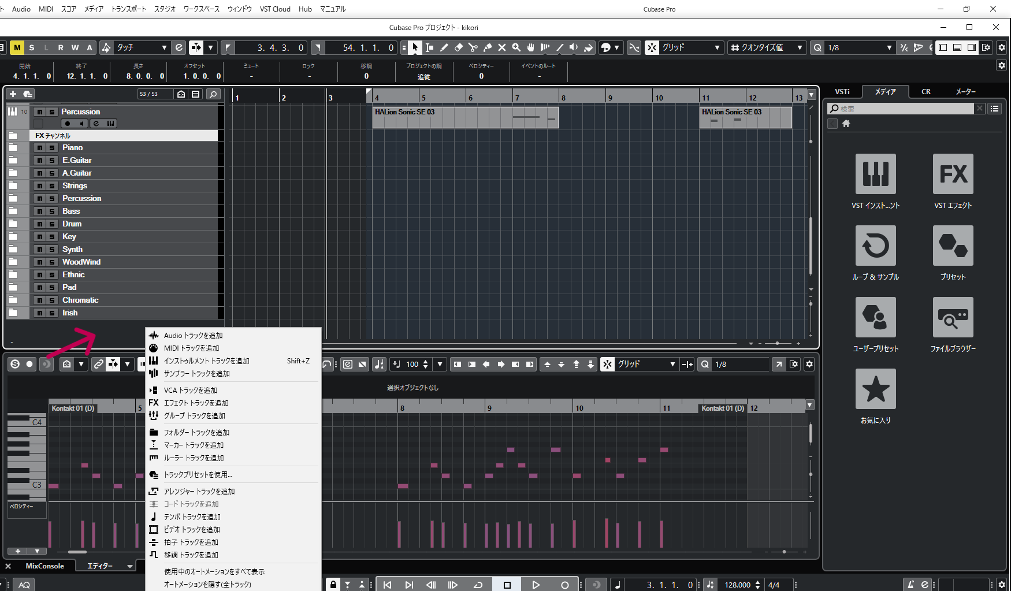
Task: Click the add track plus button
Action: pos(13,94)
